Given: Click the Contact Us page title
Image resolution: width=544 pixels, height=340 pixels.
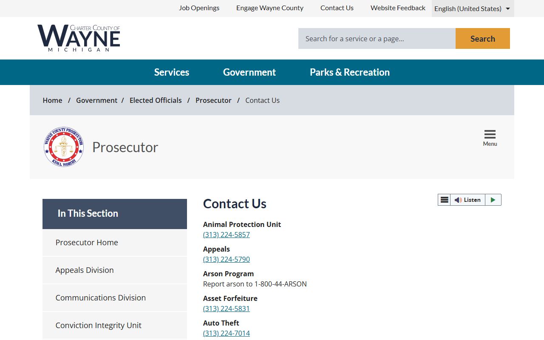Looking at the screenshot, I should pyautogui.click(x=235, y=204).
